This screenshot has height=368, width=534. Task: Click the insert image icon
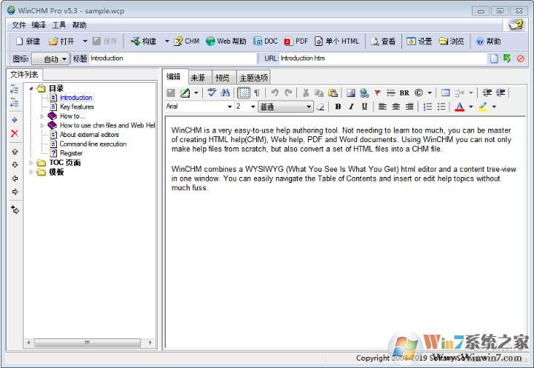click(351, 93)
